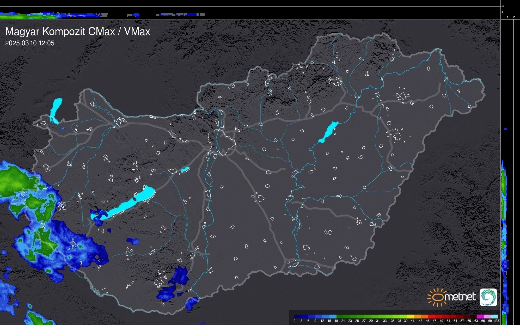520x325 pixels.
Task: Pick the magenta 63 dBZ legend swatch
Action: [x=480, y=316]
